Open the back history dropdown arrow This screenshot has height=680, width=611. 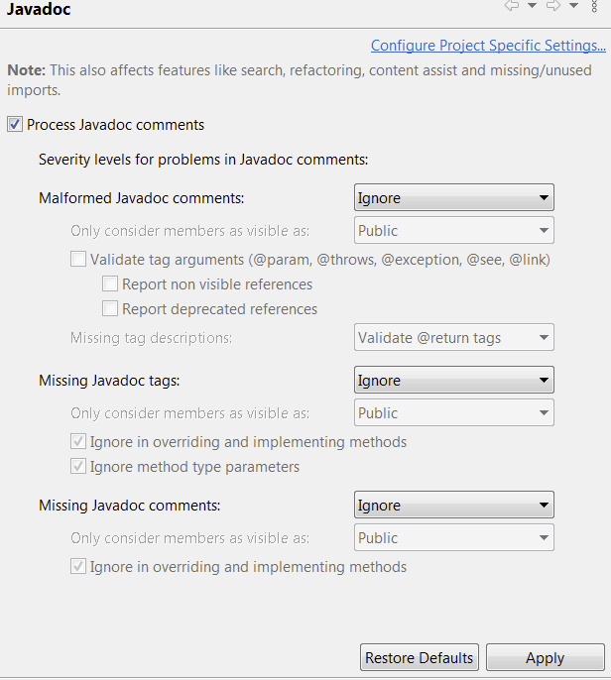(x=532, y=5)
